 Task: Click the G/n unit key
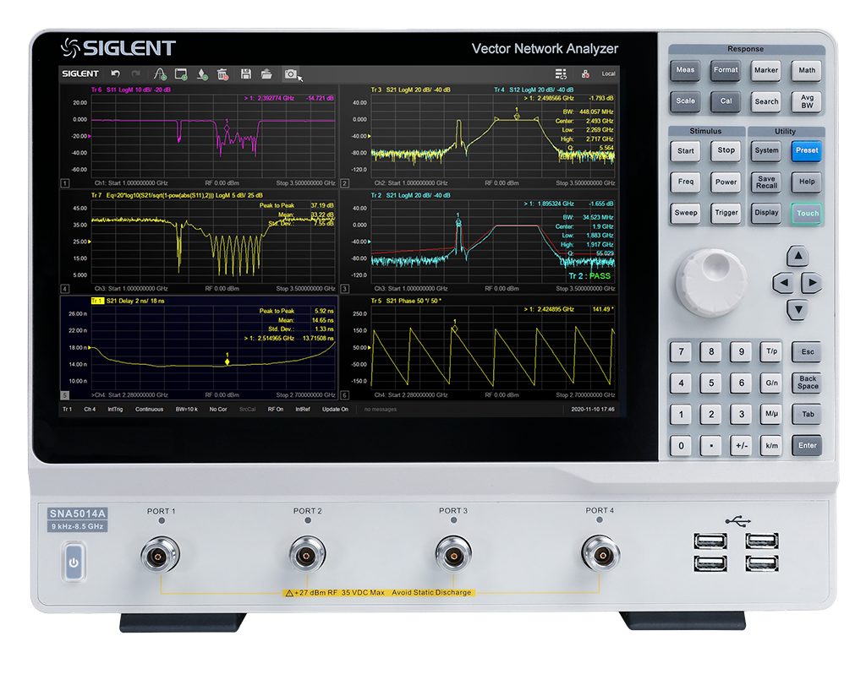[x=771, y=383]
